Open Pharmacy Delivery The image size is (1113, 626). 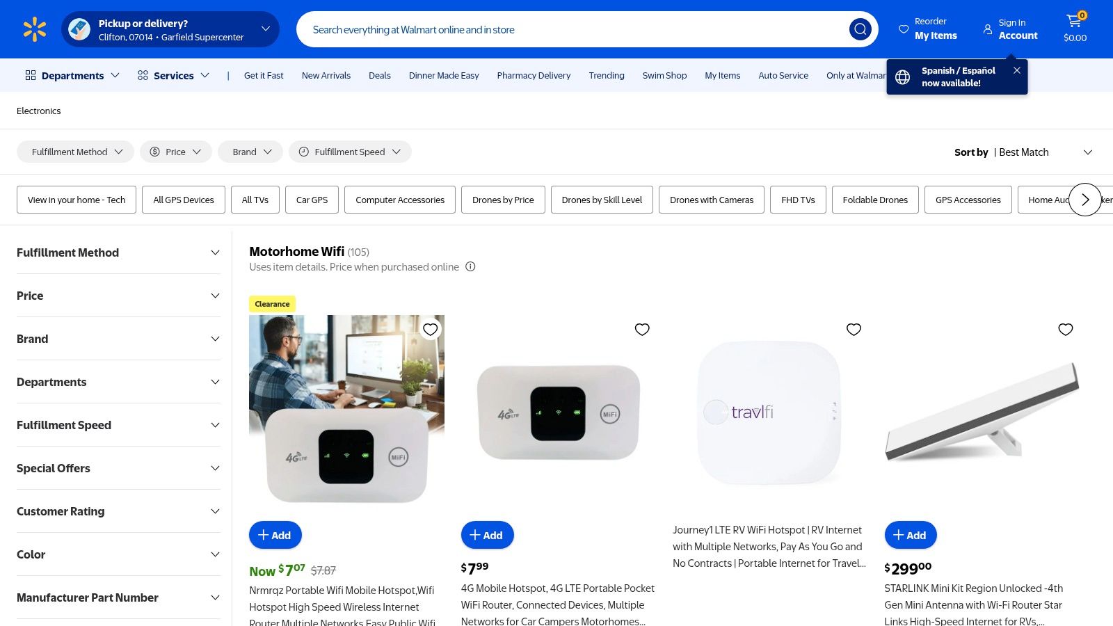pyautogui.click(x=534, y=75)
